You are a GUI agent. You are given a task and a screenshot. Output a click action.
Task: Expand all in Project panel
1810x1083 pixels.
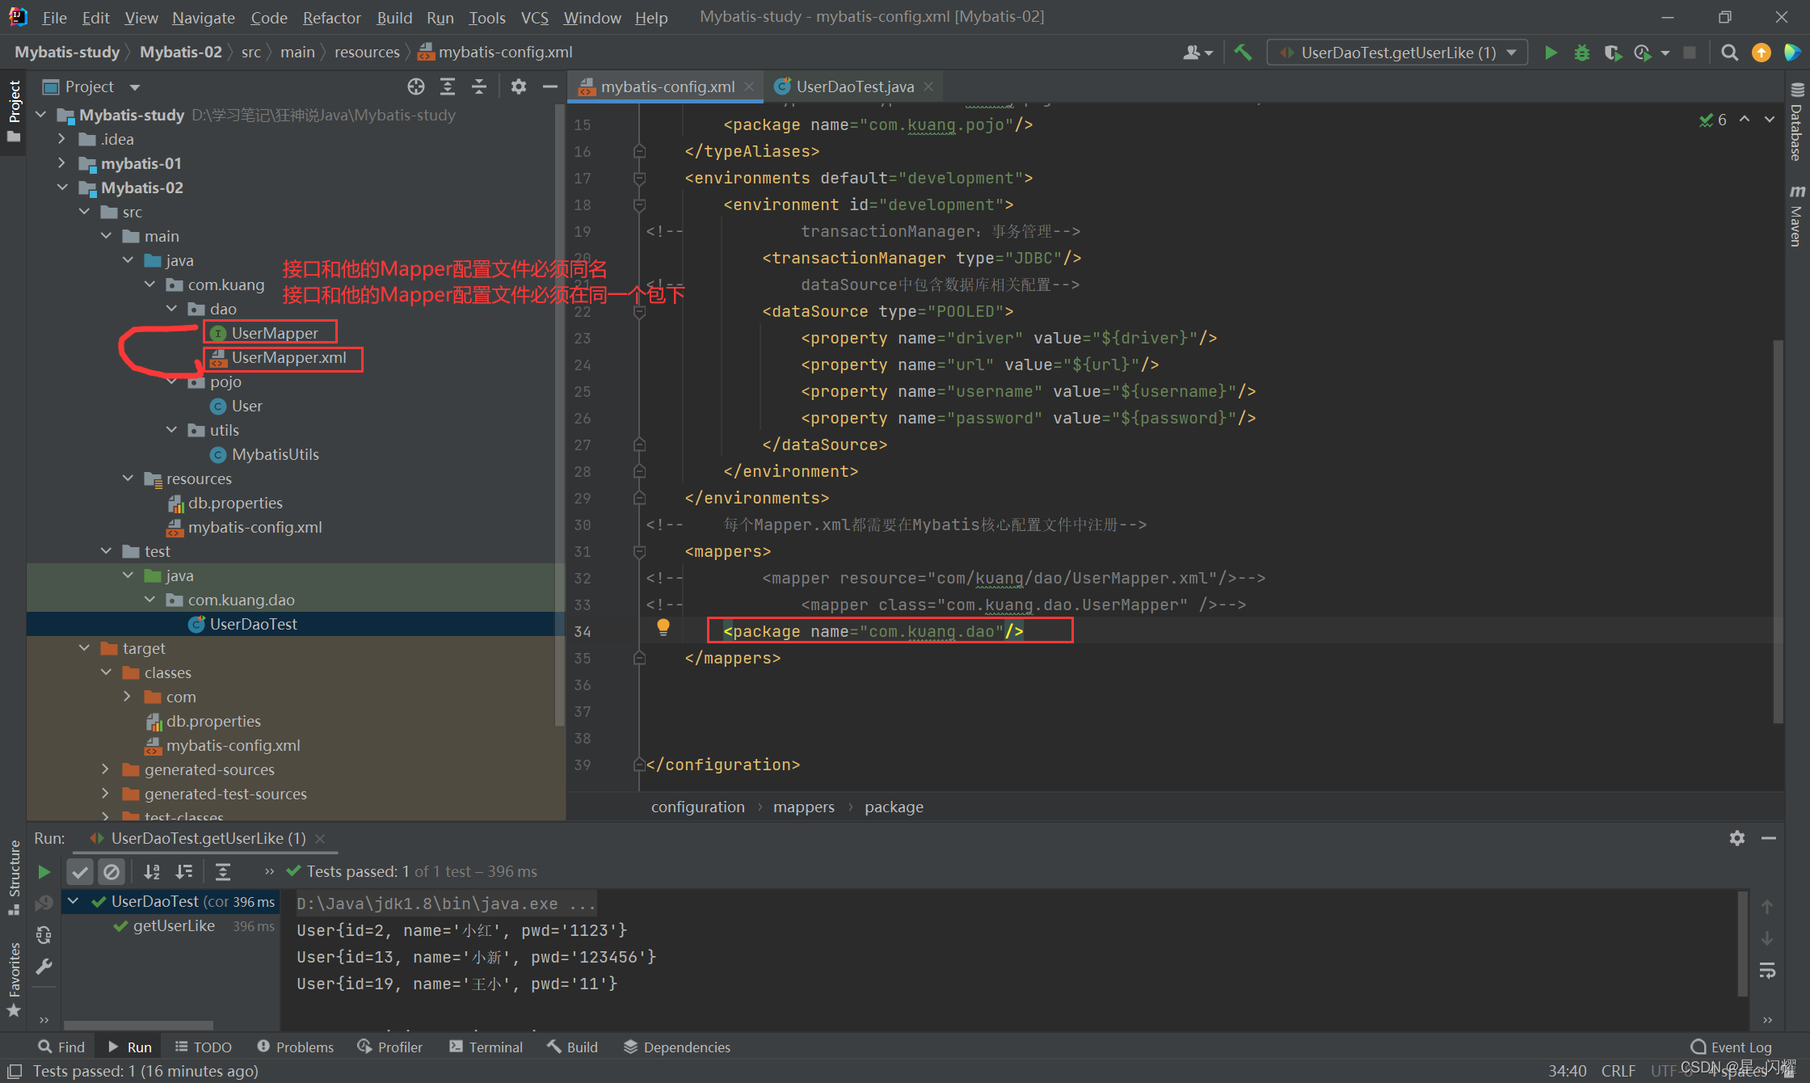448,86
